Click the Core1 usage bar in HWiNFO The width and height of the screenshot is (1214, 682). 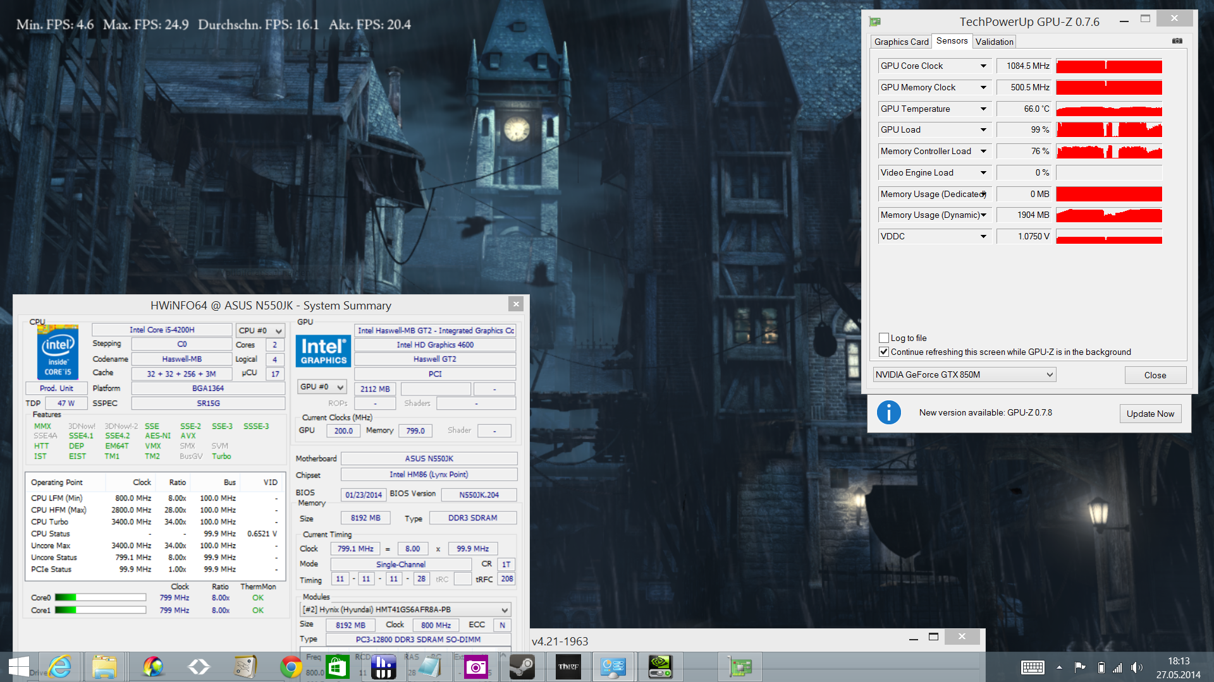click(x=100, y=610)
